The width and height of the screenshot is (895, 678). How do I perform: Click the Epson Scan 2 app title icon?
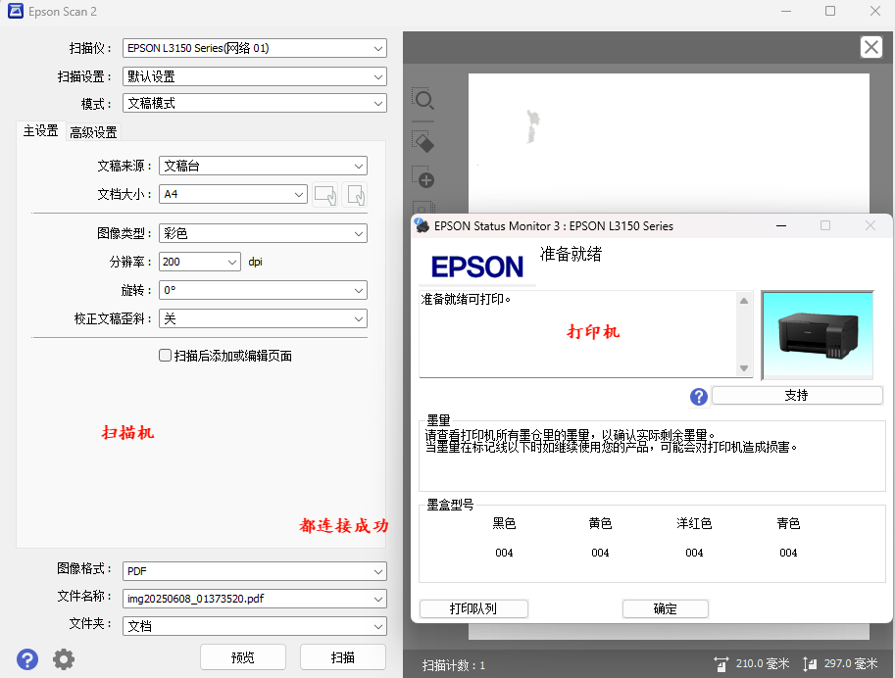16,11
